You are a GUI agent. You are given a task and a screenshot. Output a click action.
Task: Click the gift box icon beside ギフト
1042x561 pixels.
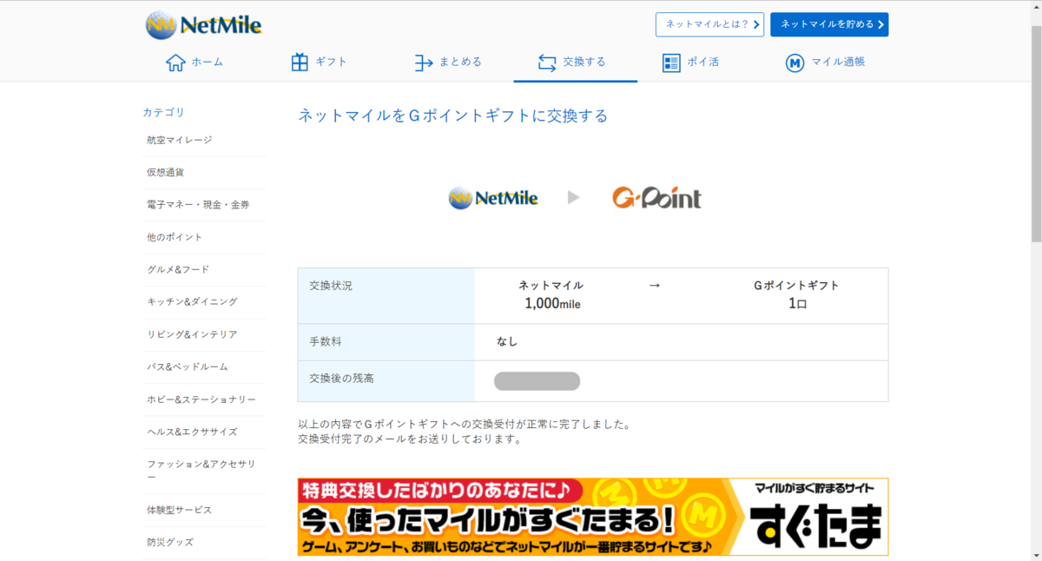pos(300,63)
